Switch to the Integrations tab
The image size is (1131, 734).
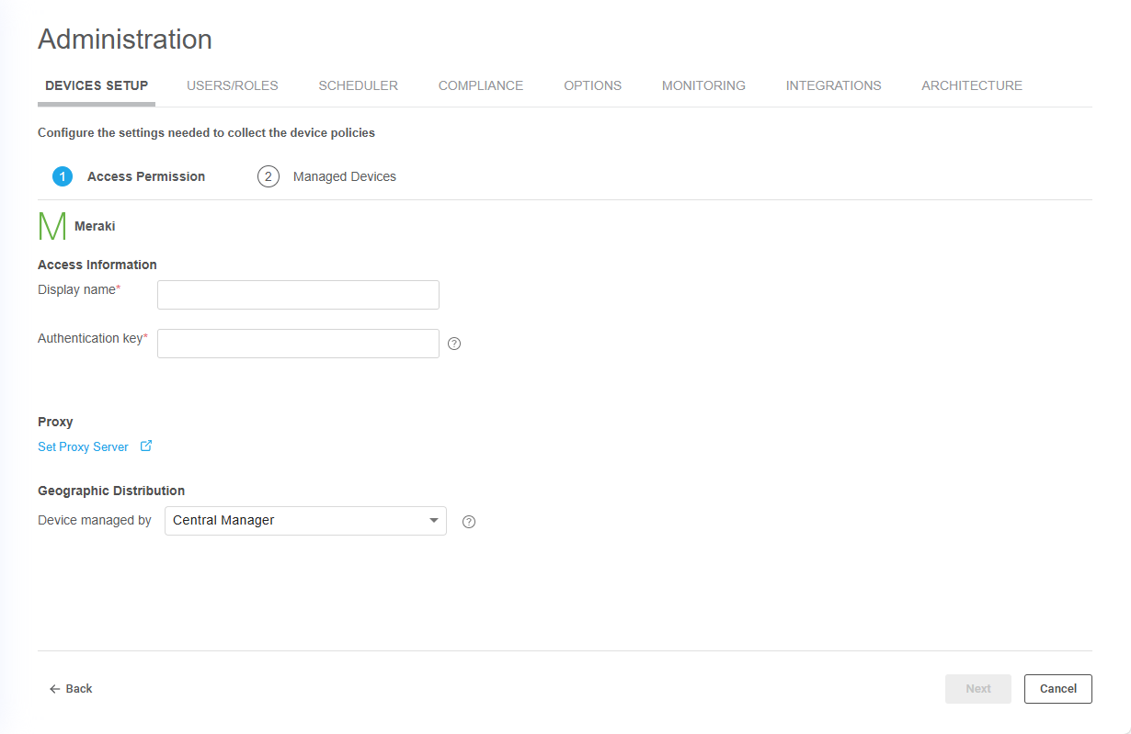pos(833,85)
